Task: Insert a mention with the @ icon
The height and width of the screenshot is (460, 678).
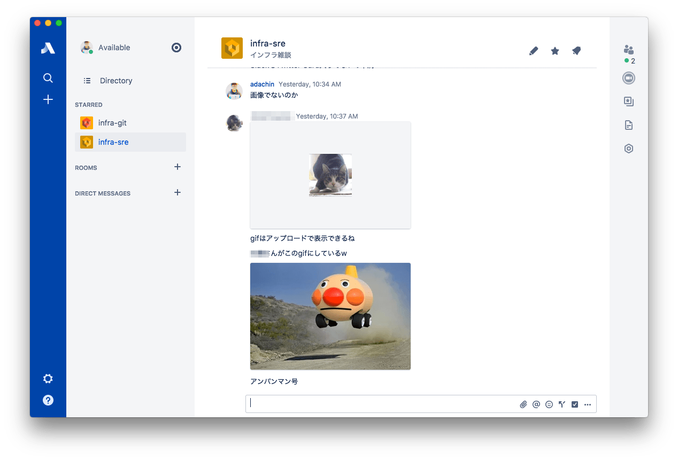Action: 536,404
